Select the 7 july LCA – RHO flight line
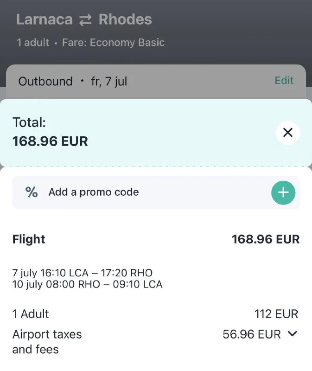The width and height of the screenshot is (312, 371). [82, 273]
